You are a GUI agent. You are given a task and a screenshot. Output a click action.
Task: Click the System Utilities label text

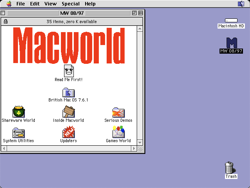[x=18, y=141]
